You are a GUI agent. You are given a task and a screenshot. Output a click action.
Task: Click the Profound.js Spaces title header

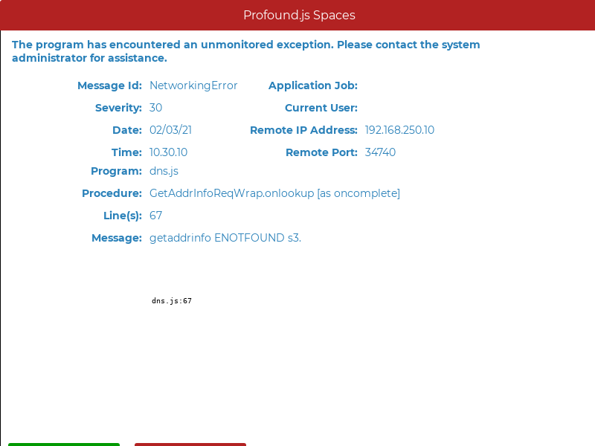299,15
